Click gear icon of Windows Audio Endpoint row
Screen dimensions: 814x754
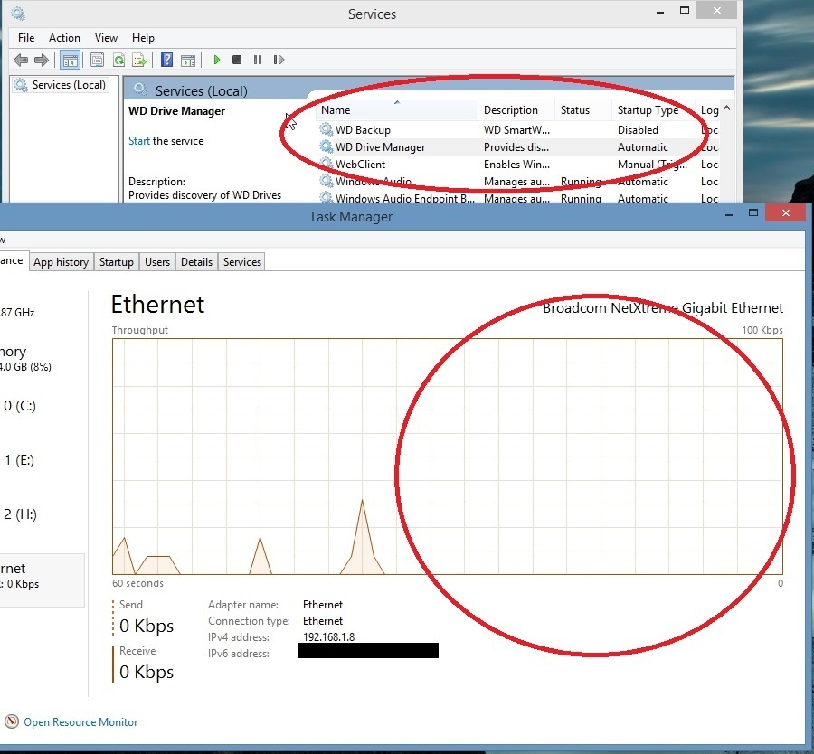pyautogui.click(x=326, y=198)
